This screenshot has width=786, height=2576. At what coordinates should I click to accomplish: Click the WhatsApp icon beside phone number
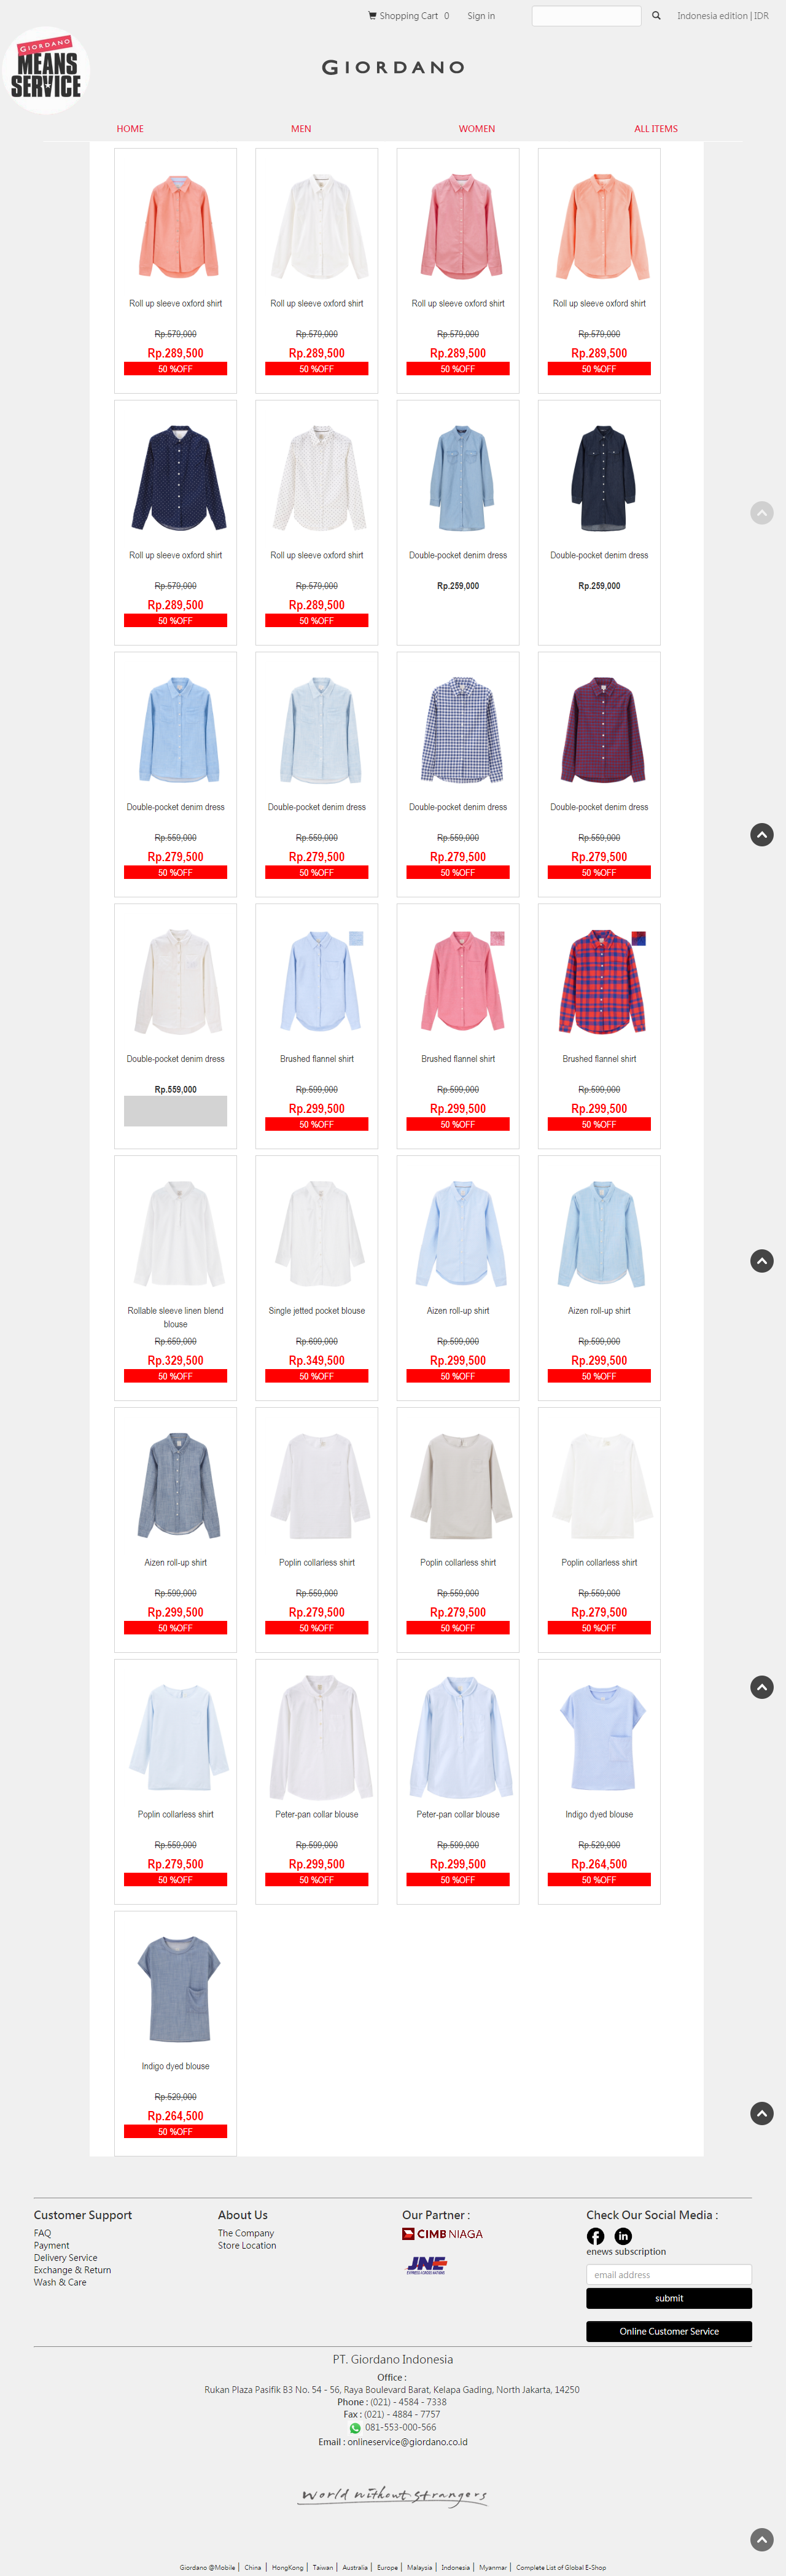click(x=354, y=2428)
